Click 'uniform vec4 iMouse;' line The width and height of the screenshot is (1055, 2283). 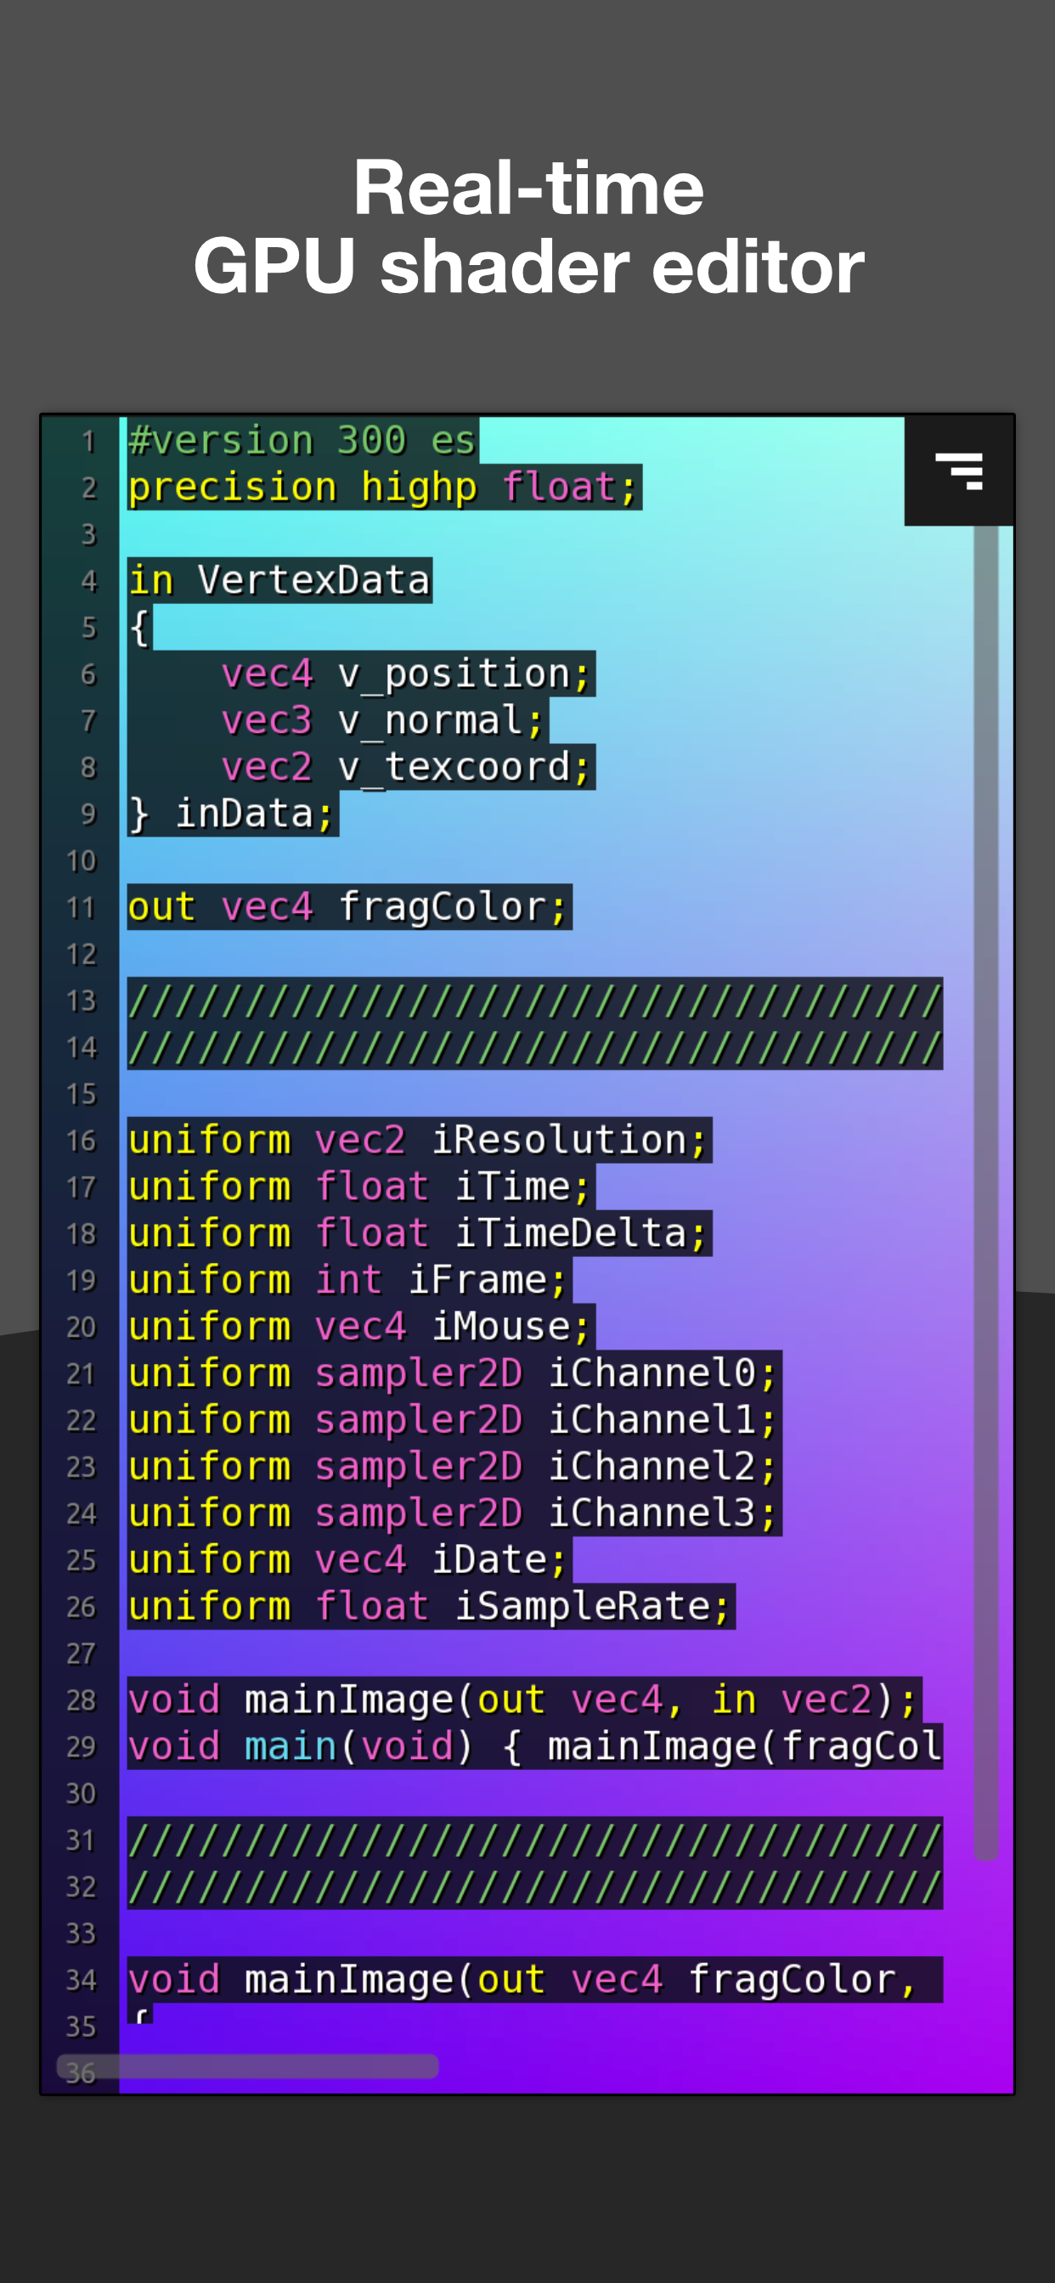[359, 1327]
